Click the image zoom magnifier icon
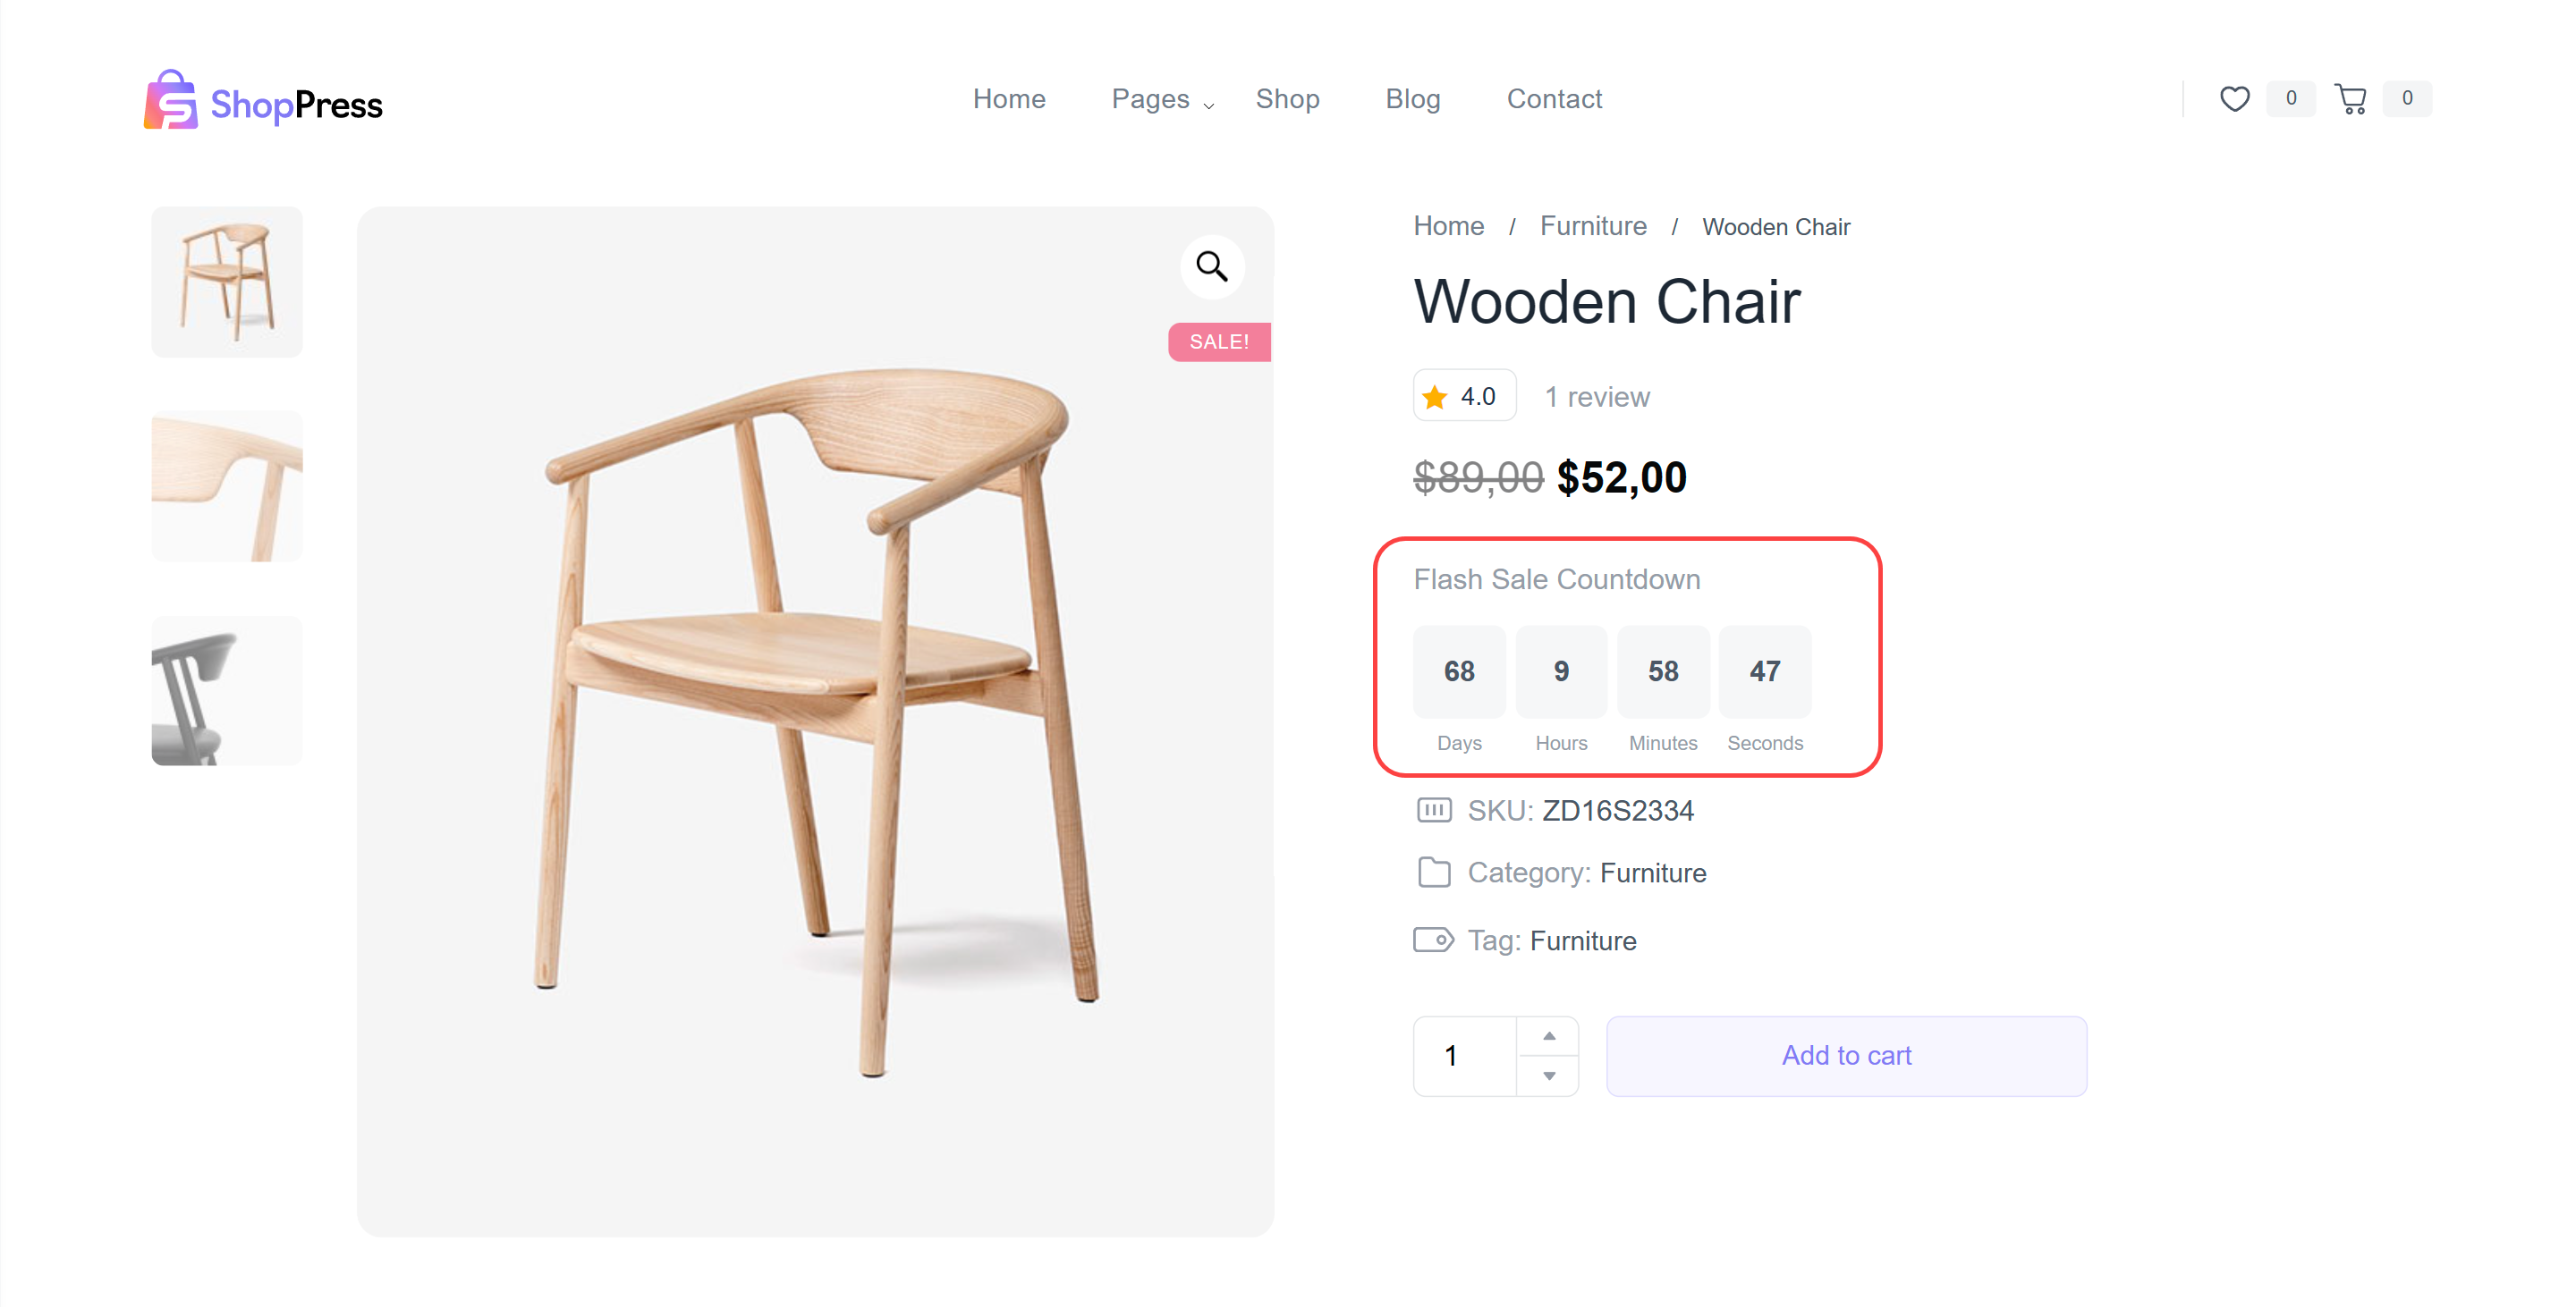This screenshot has height=1307, width=2576. point(1212,266)
